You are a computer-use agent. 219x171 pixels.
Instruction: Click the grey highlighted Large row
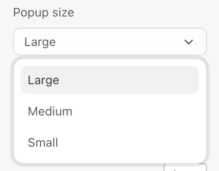110,80
